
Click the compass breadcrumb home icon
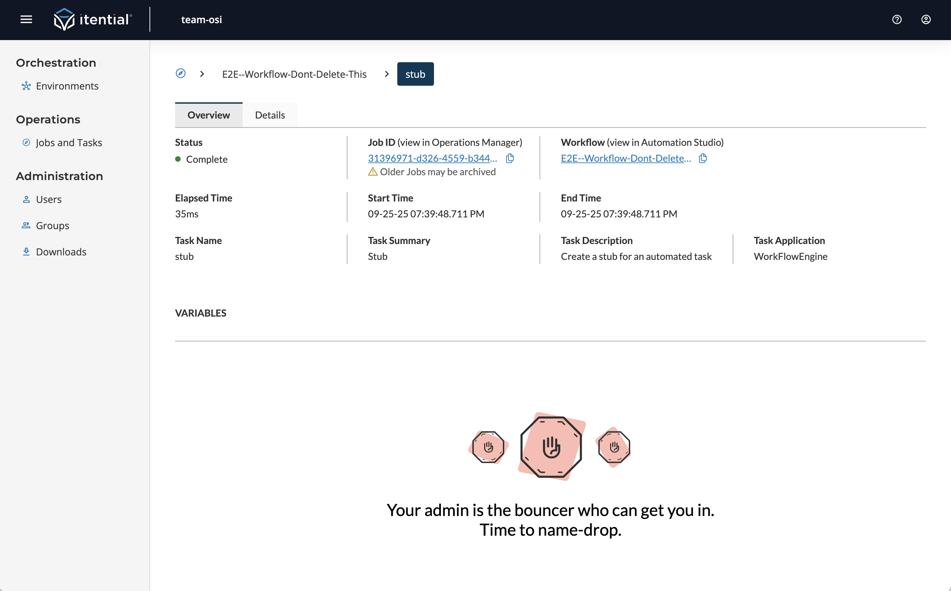180,74
